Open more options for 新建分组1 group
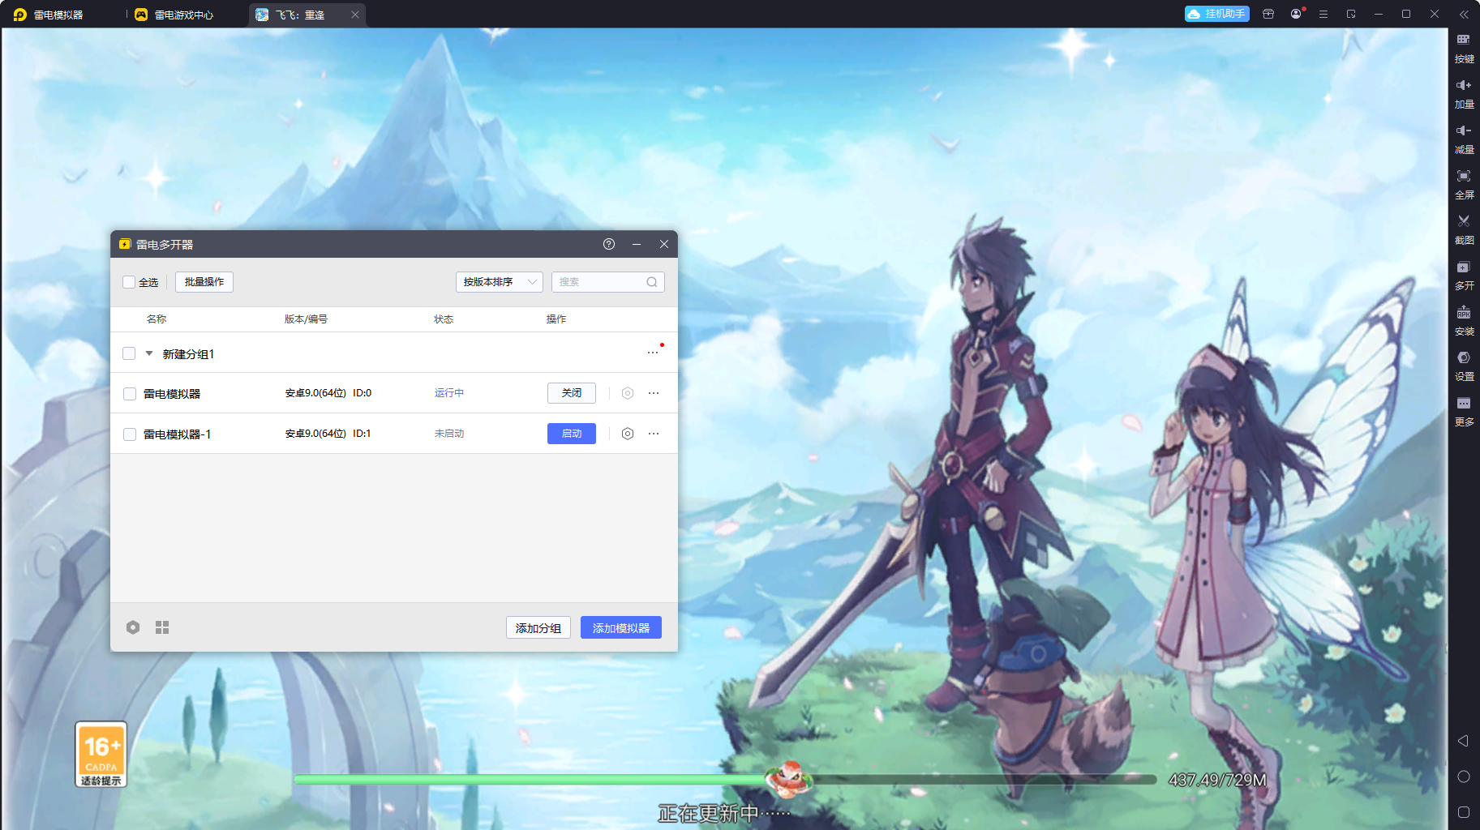The width and height of the screenshot is (1480, 830). point(653,353)
